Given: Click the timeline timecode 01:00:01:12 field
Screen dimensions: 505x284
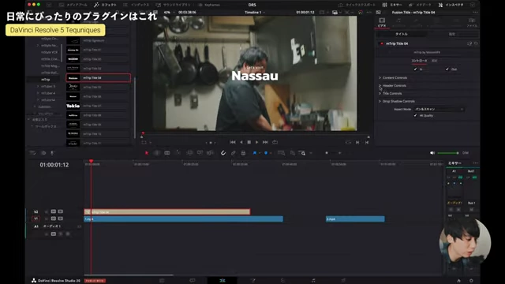Looking at the screenshot, I should pos(54,165).
